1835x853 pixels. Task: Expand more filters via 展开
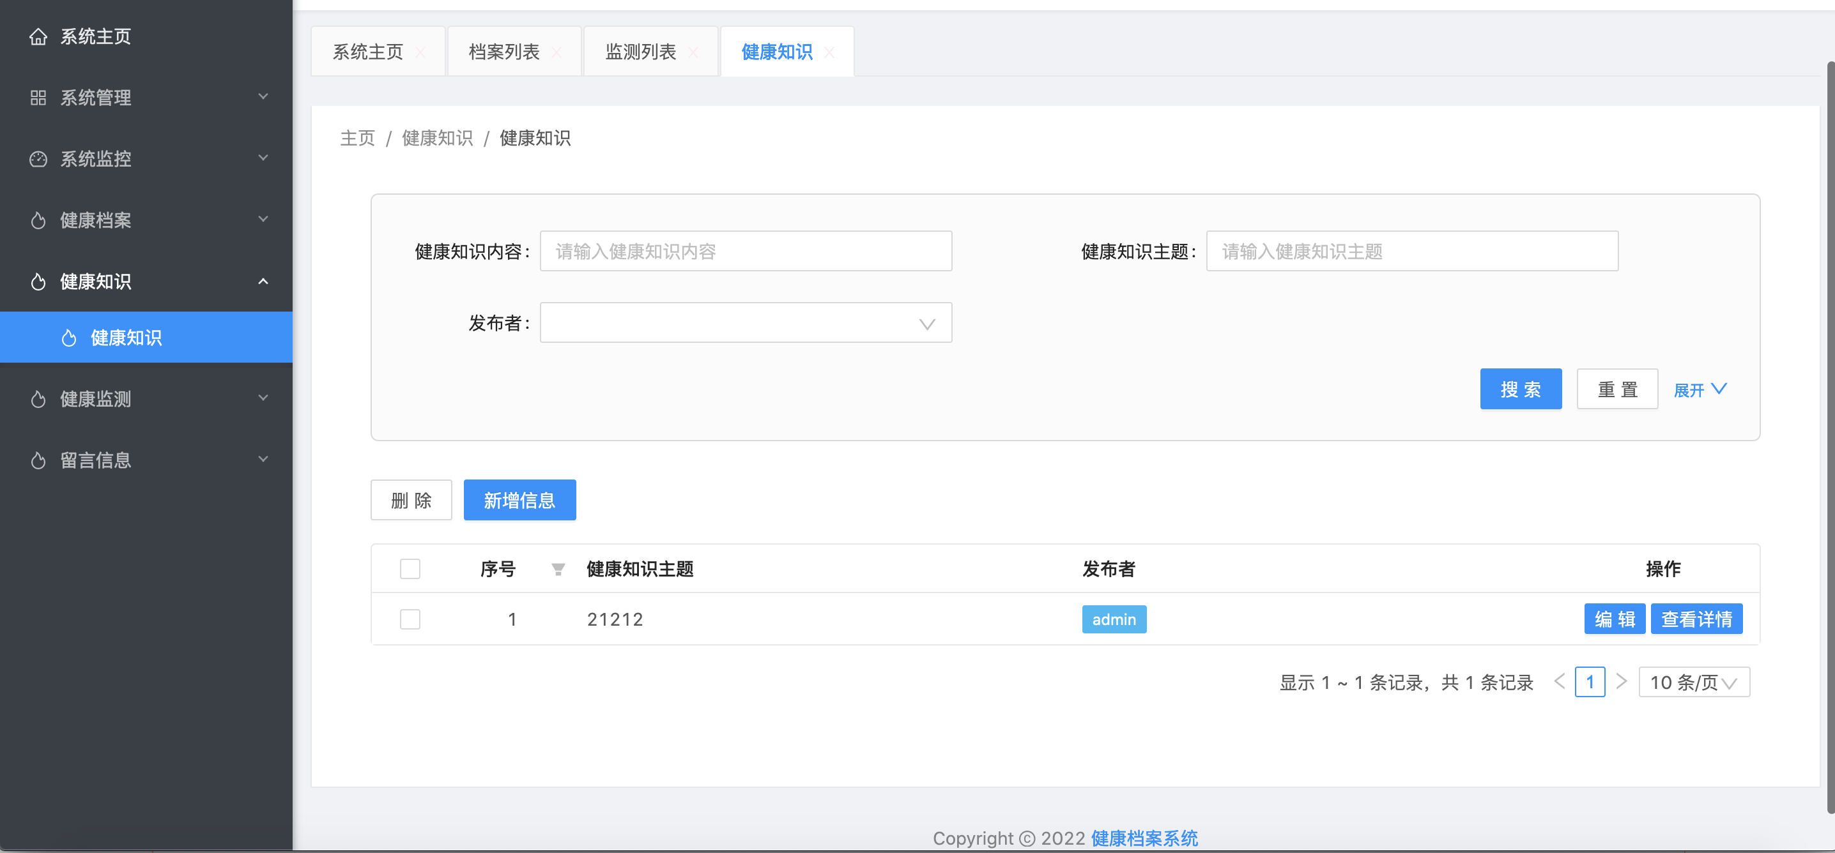1700,389
